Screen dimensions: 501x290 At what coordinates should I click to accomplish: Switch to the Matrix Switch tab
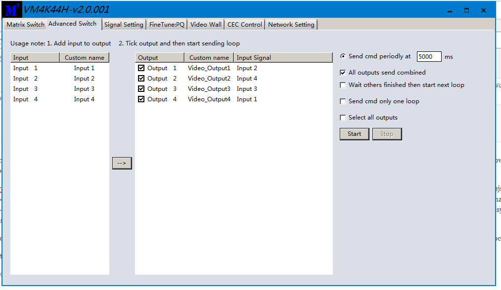point(25,25)
